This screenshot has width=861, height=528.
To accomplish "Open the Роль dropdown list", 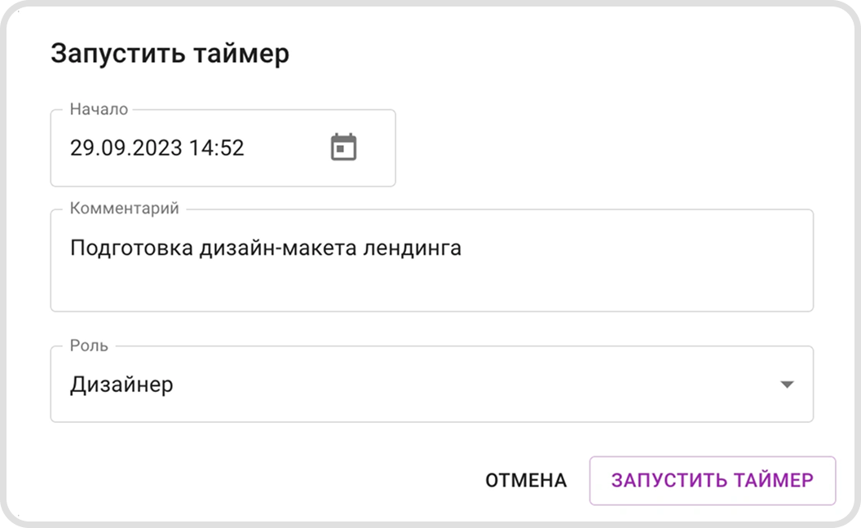I will (x=430, y=385).
